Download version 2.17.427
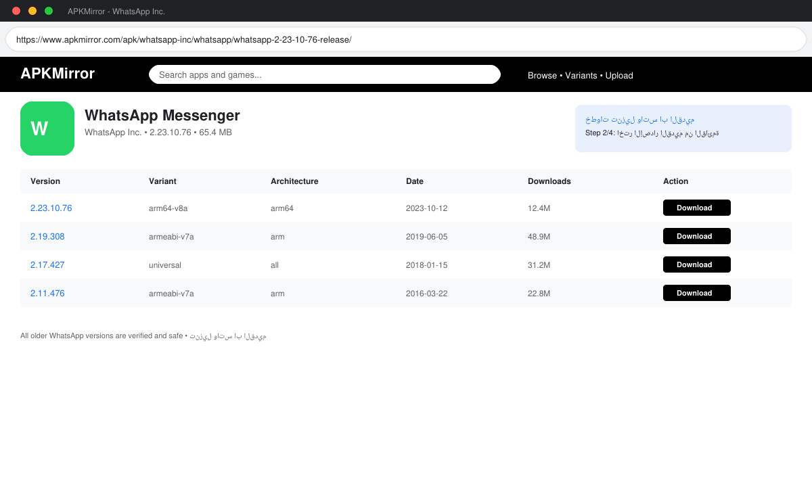This screenshot has height=487, width=812. click(697, 264)
